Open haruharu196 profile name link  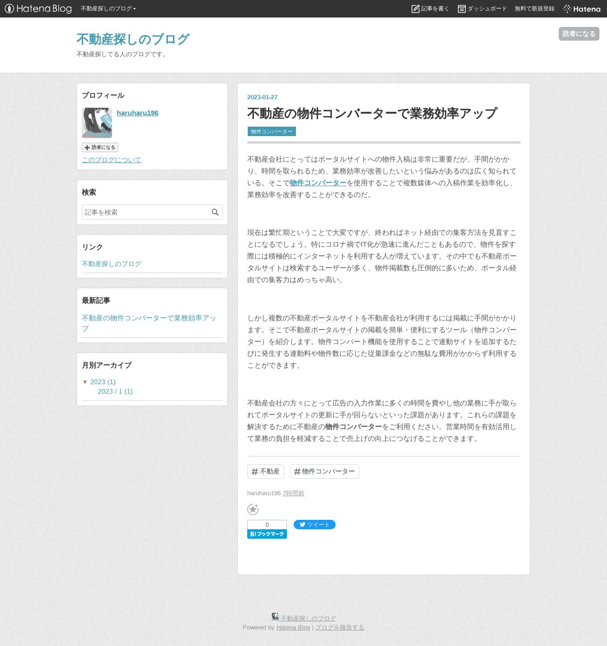(x=138, y=113)
